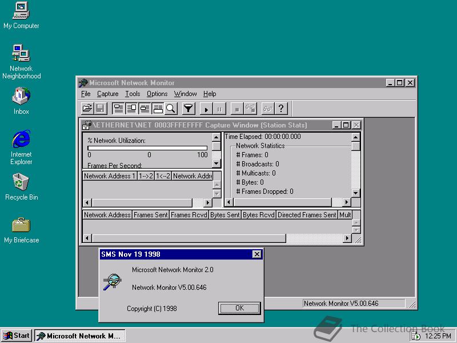Open the Tools menu
The height and width of the screenshot is (343, 457).
(x=133, y=94)
